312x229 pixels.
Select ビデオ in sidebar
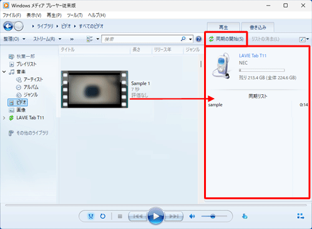[x=17, y=102]
